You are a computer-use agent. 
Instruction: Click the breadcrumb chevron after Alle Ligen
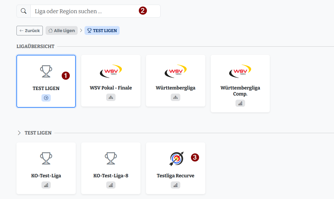(x=81, y=30)
